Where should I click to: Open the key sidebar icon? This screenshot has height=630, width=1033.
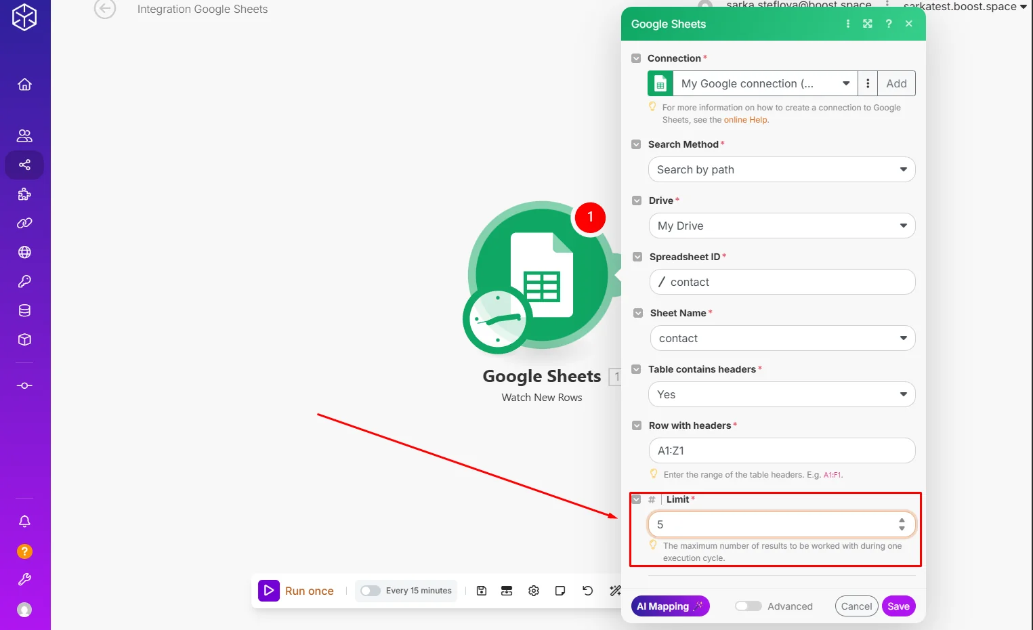(x=24, y=281)
